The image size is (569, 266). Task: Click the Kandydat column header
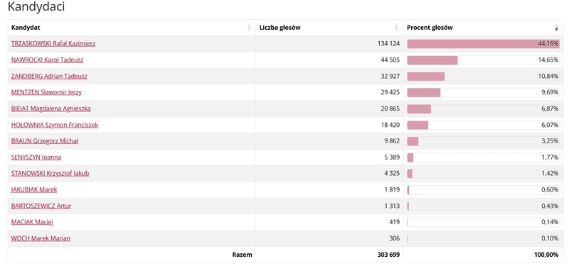point(132,28)
